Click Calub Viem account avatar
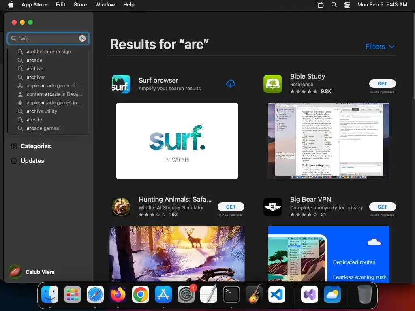Viewport: 415px width, 311px height. pos(15,272)
